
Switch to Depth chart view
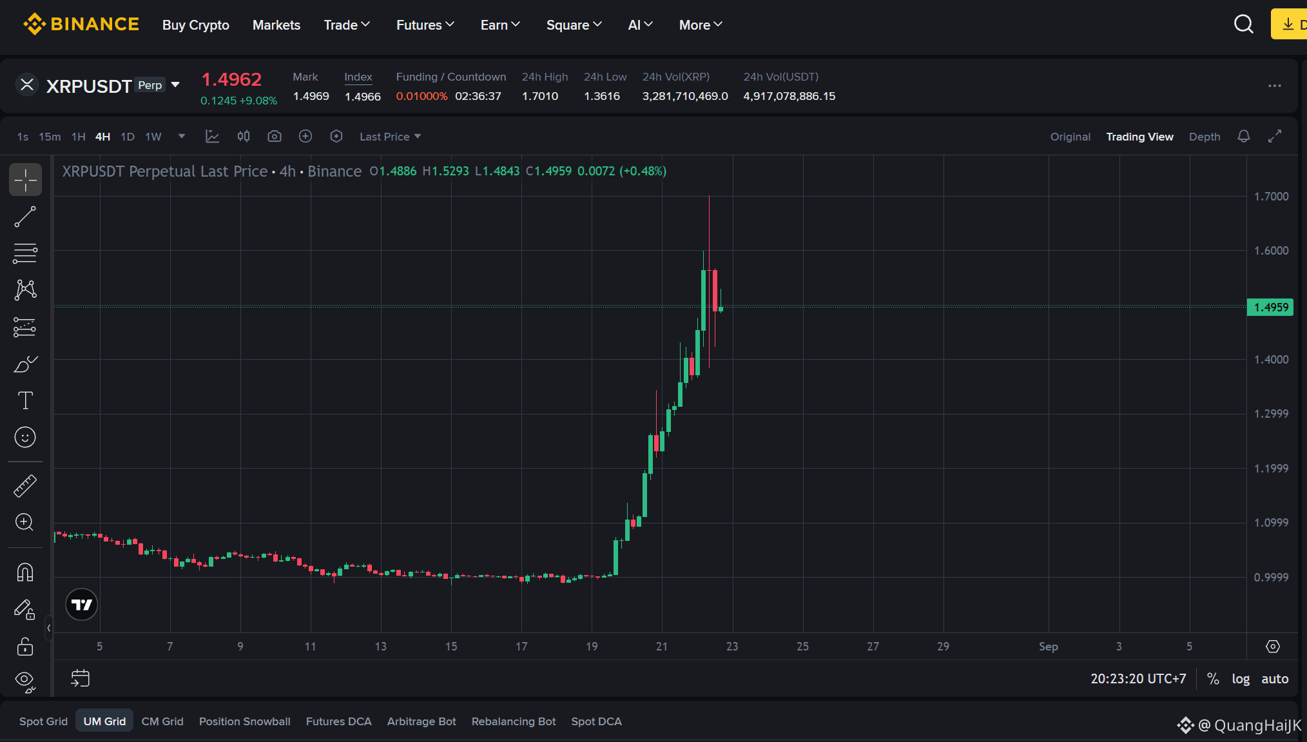(1205, 137)
